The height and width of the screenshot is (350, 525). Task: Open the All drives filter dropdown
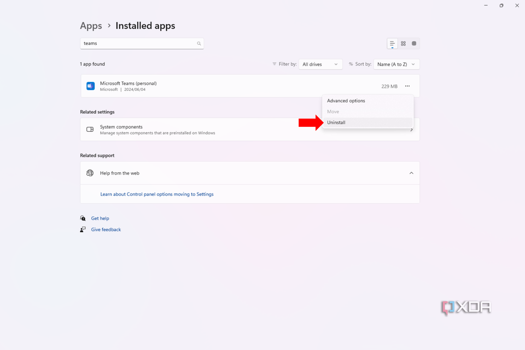pos(320,64)
